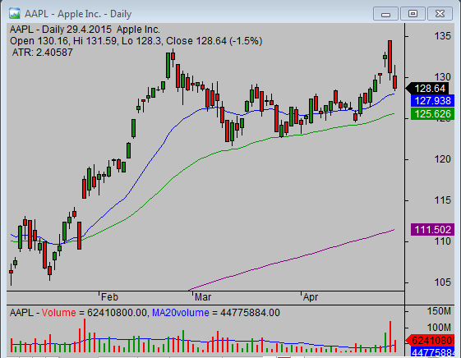Click the blue MA20volume label
The width and height of the screenshot is (461, 358).
pos(181,313)
